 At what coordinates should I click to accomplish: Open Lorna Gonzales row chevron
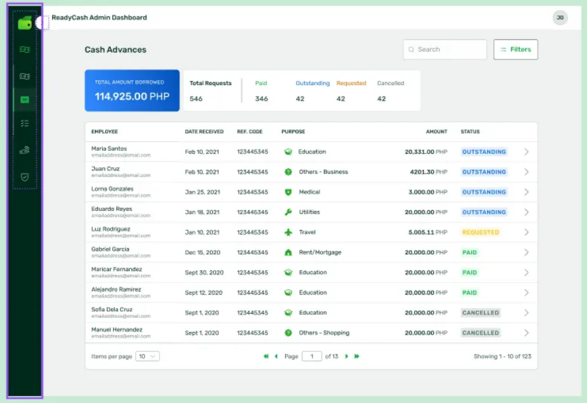point(526,193)
